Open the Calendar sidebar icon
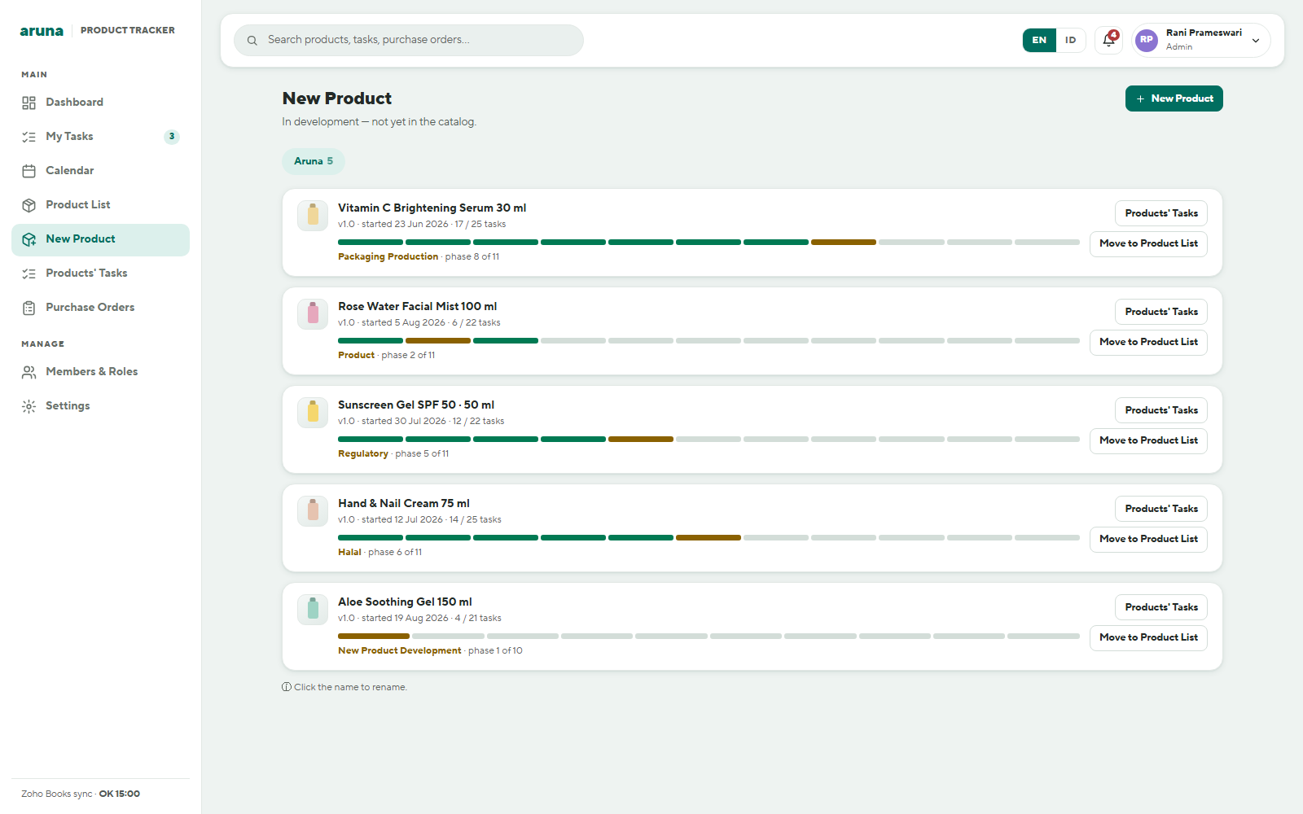This screenshot has height=814, width=1303. pos(29,171)
